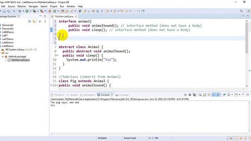This screenshot has width=251, height=141.
Task: Open External Tools dropdown arrow
Action: [x=45, y=11]
